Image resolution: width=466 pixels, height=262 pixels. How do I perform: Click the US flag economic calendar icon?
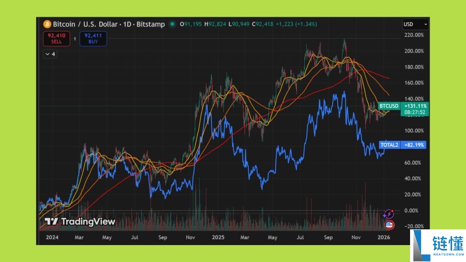click(389, 225)
